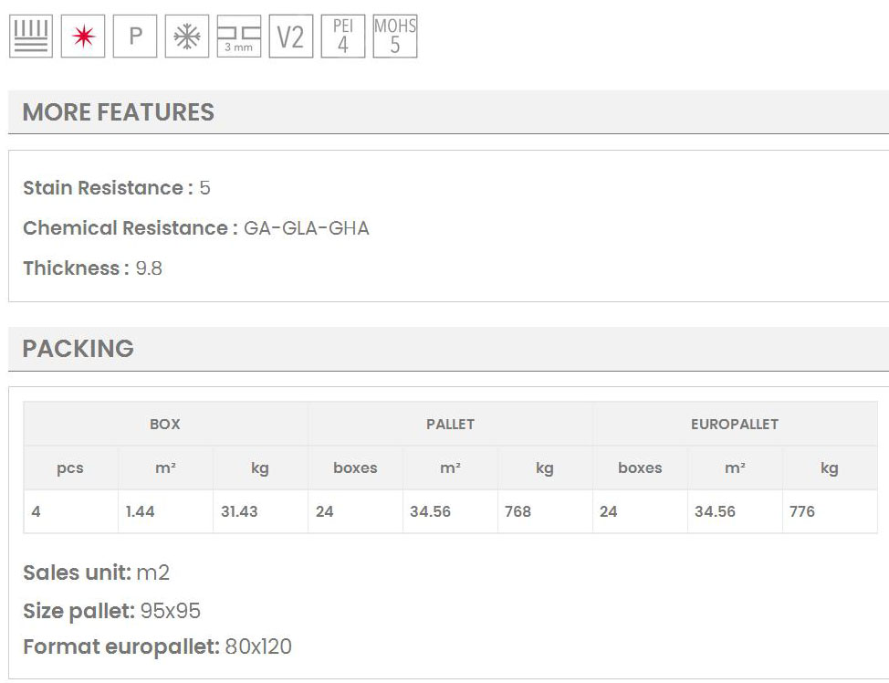Image resolution: width=889 pixels, height=683 pixels.
Task: Click the 3 mm joint icon
Action: tap(239, 37)
